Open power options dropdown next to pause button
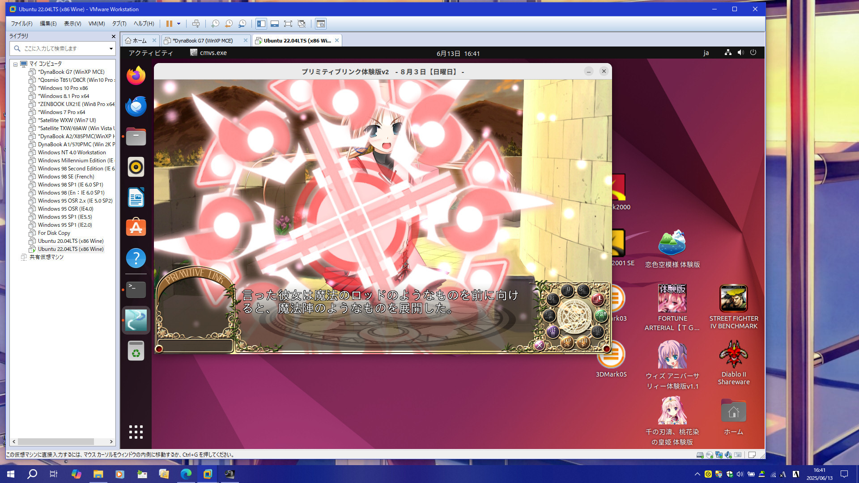 [x=179, y=24]
